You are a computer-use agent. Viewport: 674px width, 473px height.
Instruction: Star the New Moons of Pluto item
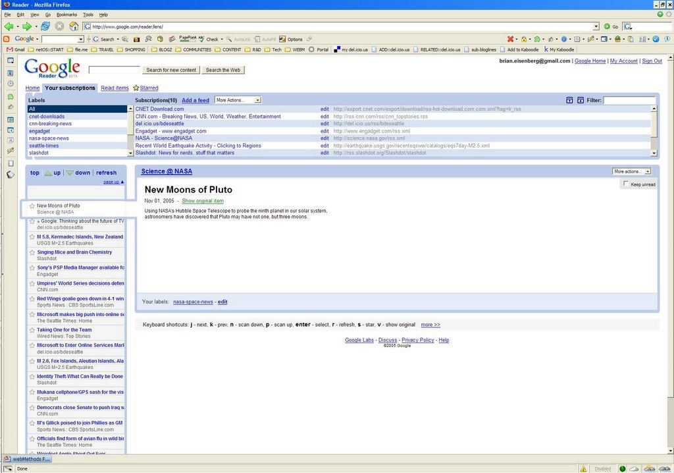(32, 206)
